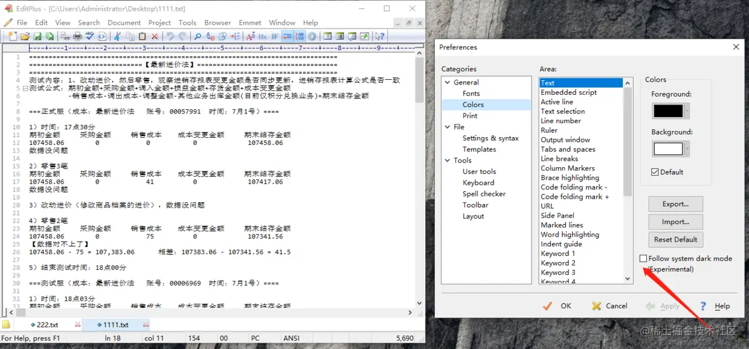Click the Replace toolbar icon

(x=210, y=36)
